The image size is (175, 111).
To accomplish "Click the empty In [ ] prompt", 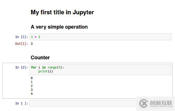I will tap(21, 103).
